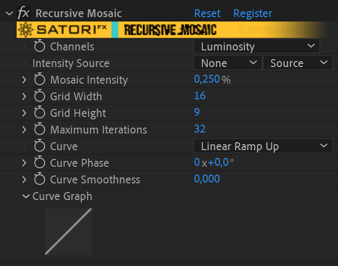Image resolution: width=338 pixels, height=266 pixels.
Task: Open Intensity Source layer dropdown showing None
Action: (227, 63)
